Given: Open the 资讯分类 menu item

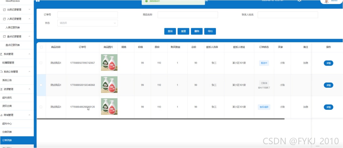Looking at the screenshot, I should pos(17,106).
